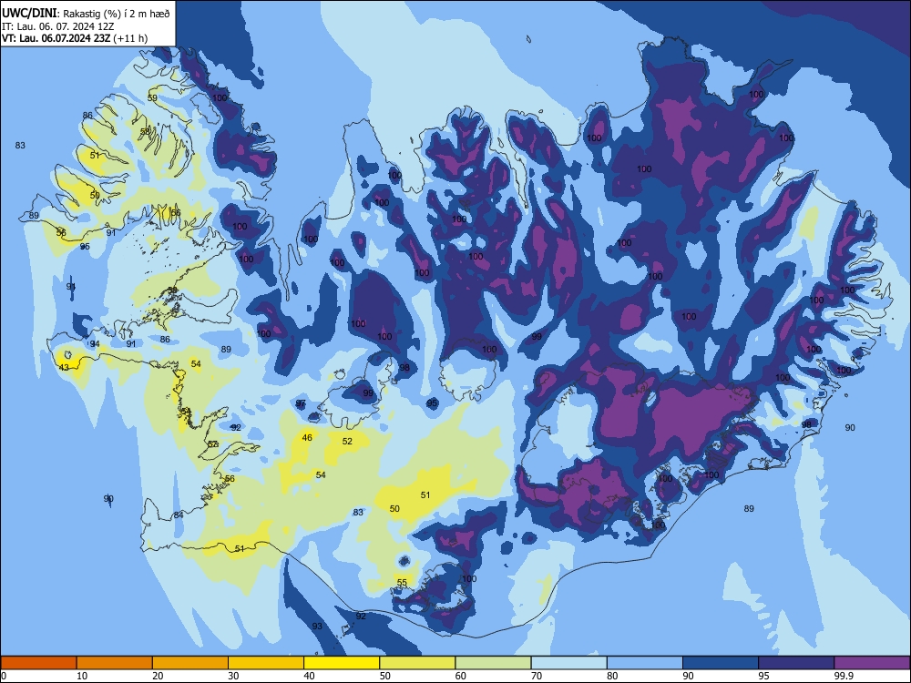Image resolution: width=911 pixels, height=683 pixels.
Task: Select the '30' legend scale label
Action: tap(233, 676)
